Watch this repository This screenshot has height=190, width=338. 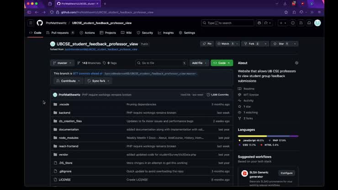tap(225, 44)
